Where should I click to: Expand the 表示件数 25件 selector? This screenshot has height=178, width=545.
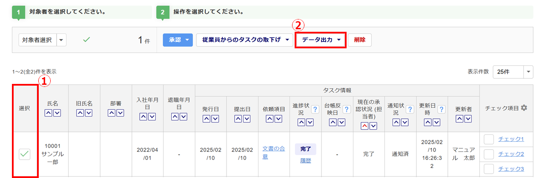click(x=513, y=72)
